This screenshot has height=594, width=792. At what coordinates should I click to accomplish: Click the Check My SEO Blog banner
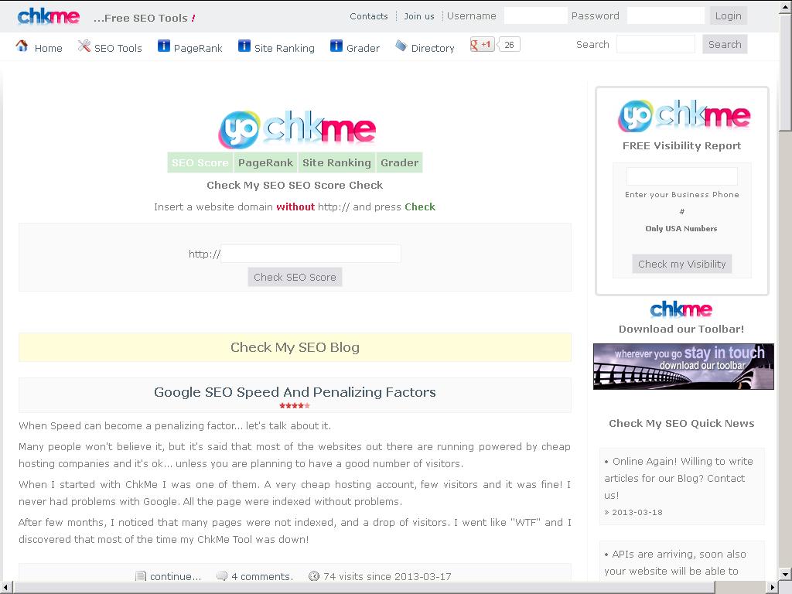click(x=295, y=347)
